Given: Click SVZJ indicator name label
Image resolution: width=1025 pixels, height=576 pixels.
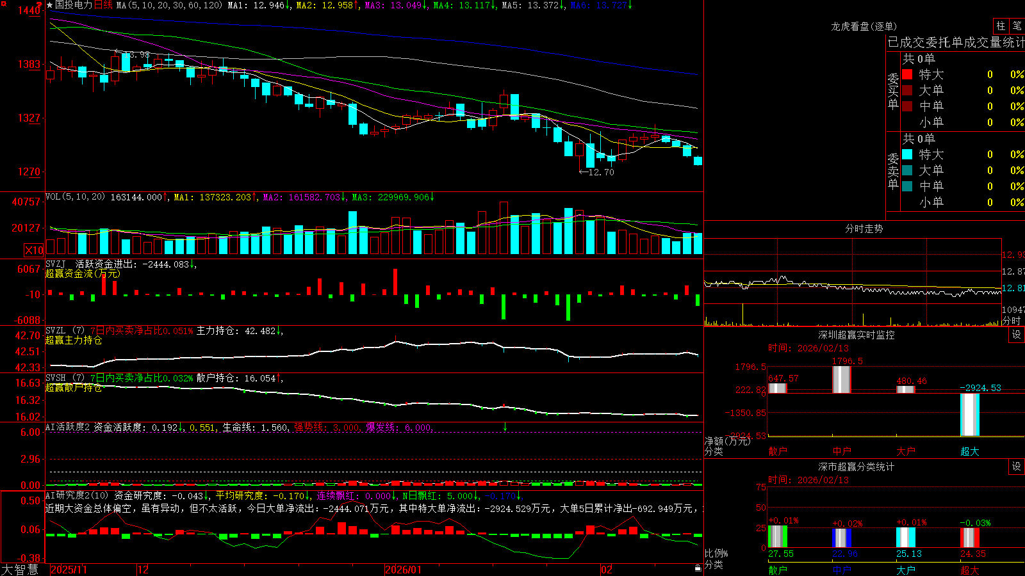Looking at the screenshot, I should tap(56, 264).
